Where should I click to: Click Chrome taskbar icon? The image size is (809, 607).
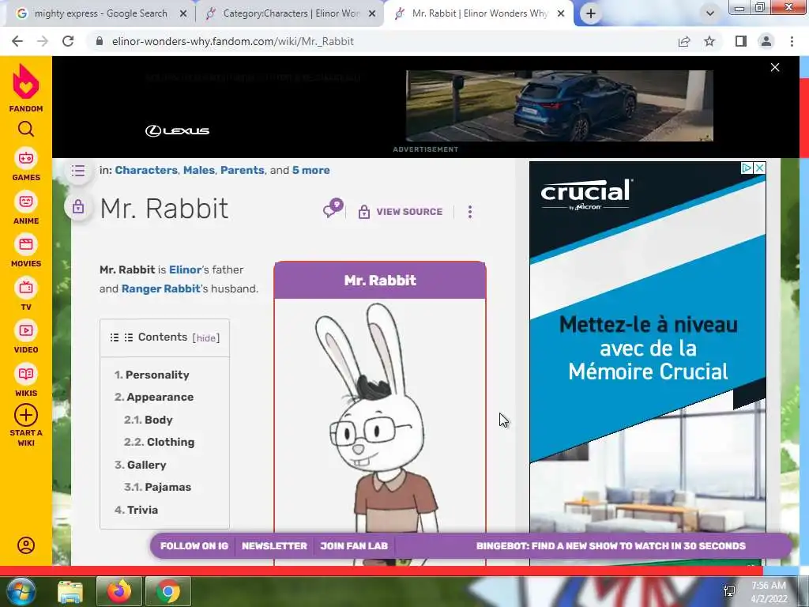pyautogui.click(x=167, y=591)
